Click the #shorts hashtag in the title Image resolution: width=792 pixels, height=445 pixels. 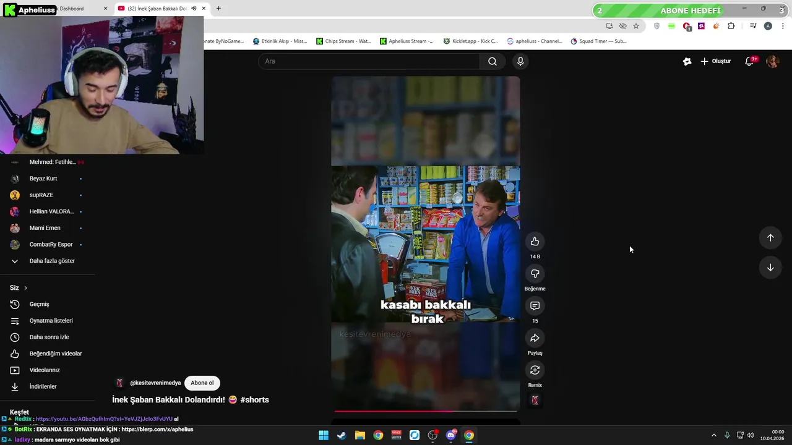[254, 400]
